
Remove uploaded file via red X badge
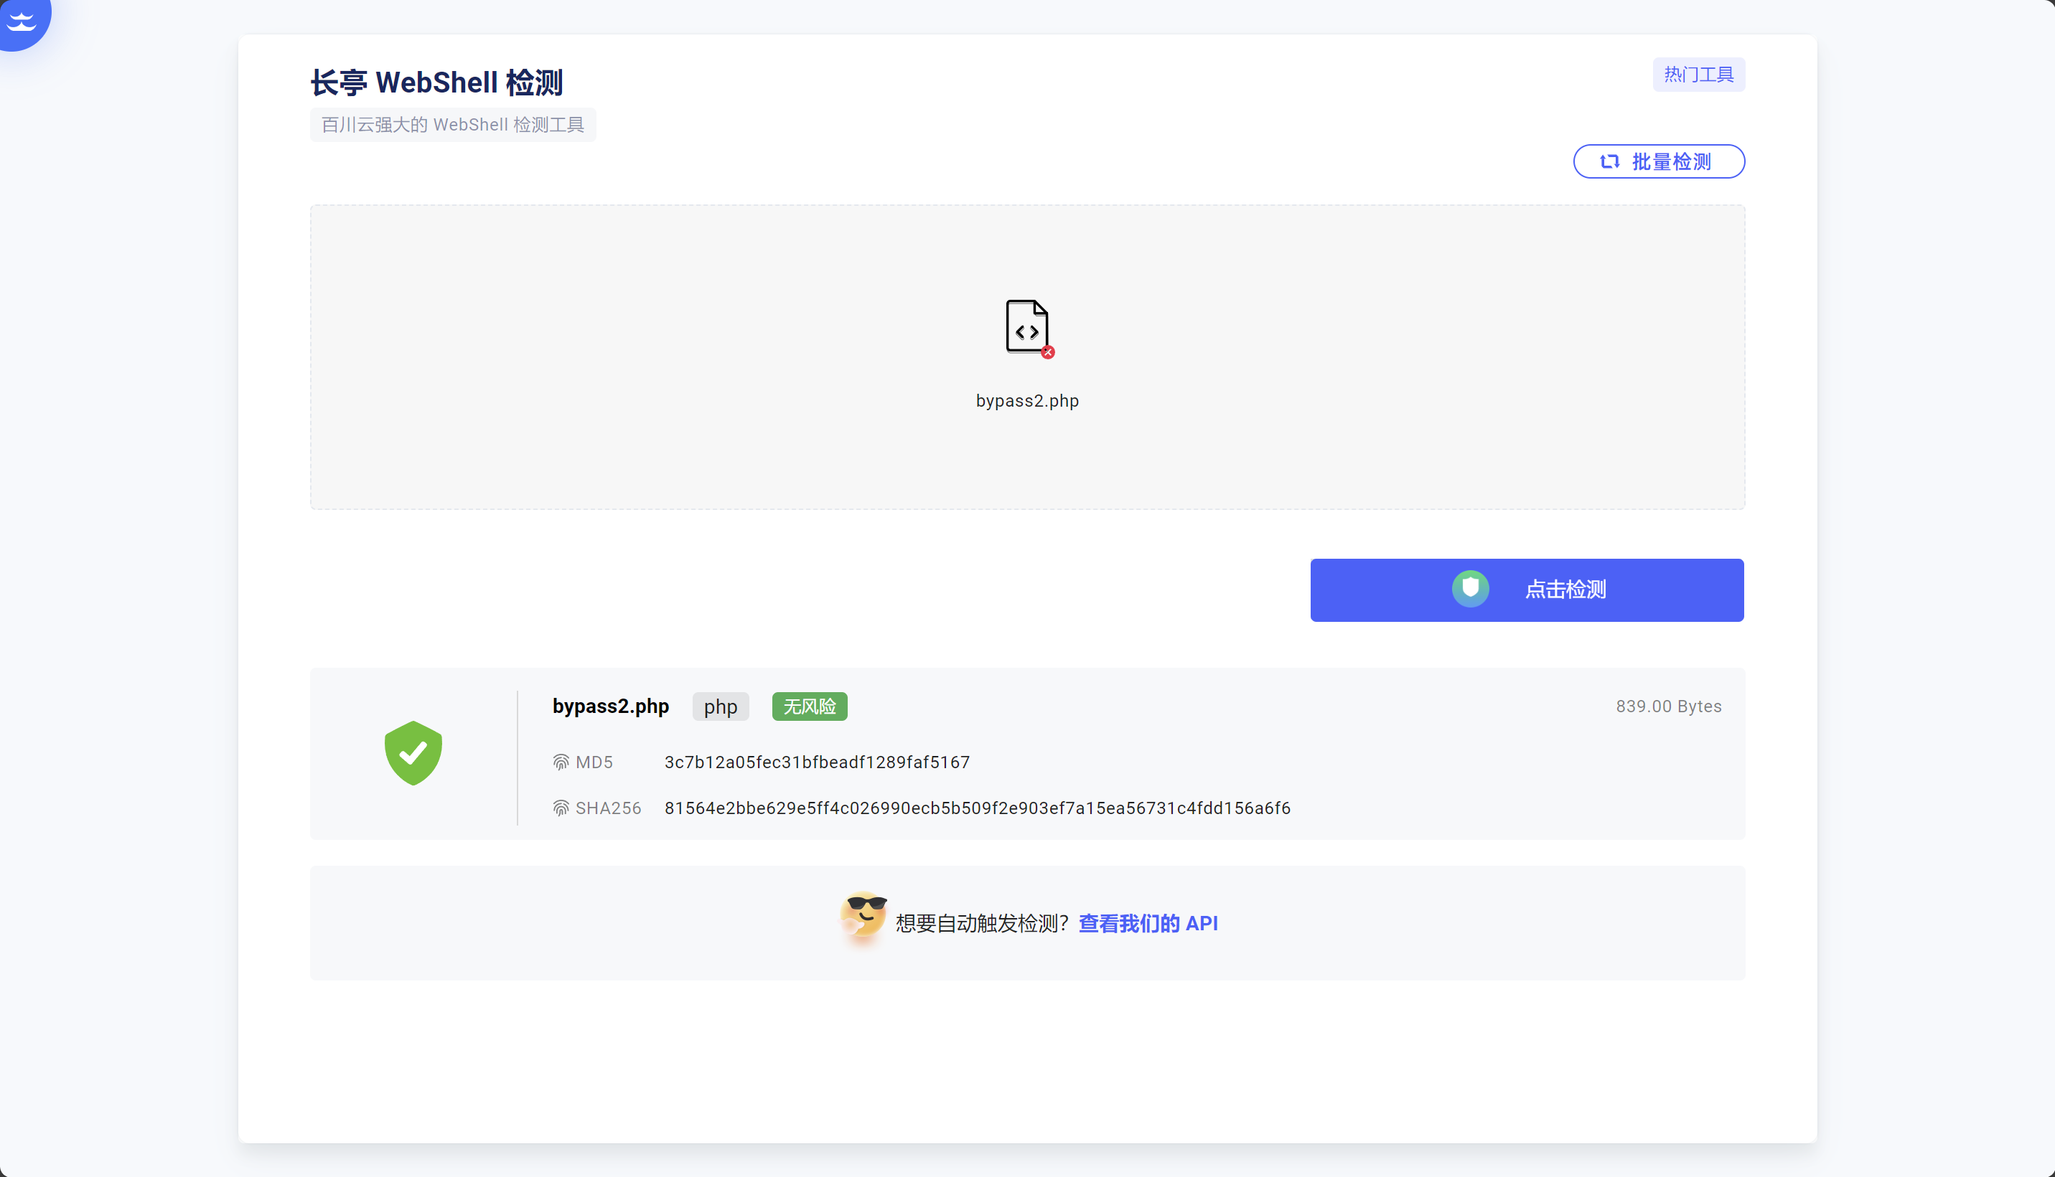click(x=1048, y=352)
